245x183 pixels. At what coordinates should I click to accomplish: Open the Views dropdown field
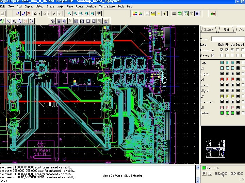(x=227, y=39)
